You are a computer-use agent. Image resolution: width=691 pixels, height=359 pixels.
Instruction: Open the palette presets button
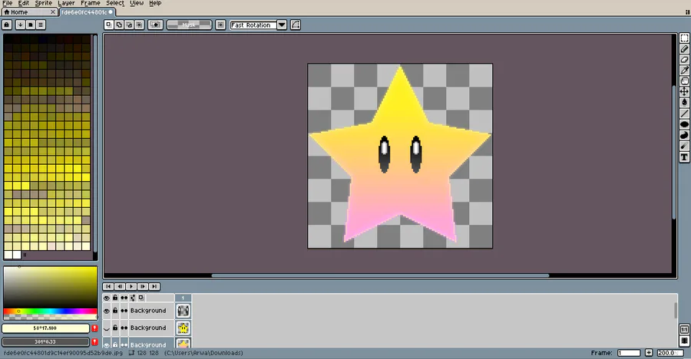pyautogui.click(x=31, y=25)
